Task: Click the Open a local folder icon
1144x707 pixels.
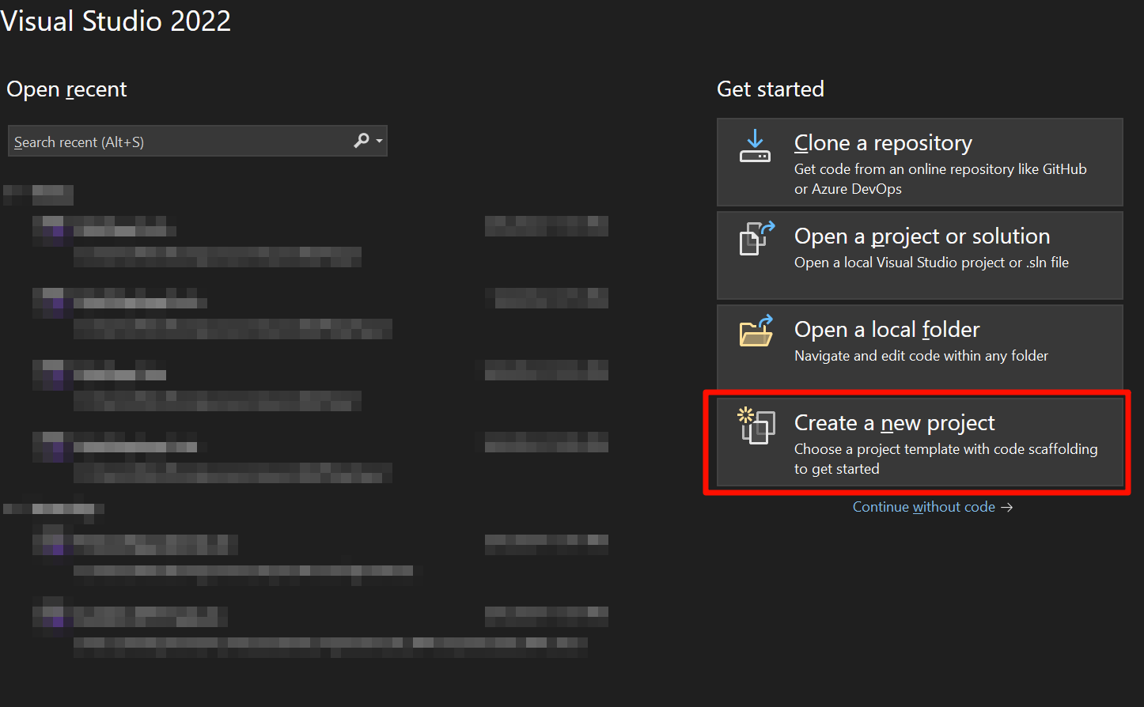Action: point(756,331)
